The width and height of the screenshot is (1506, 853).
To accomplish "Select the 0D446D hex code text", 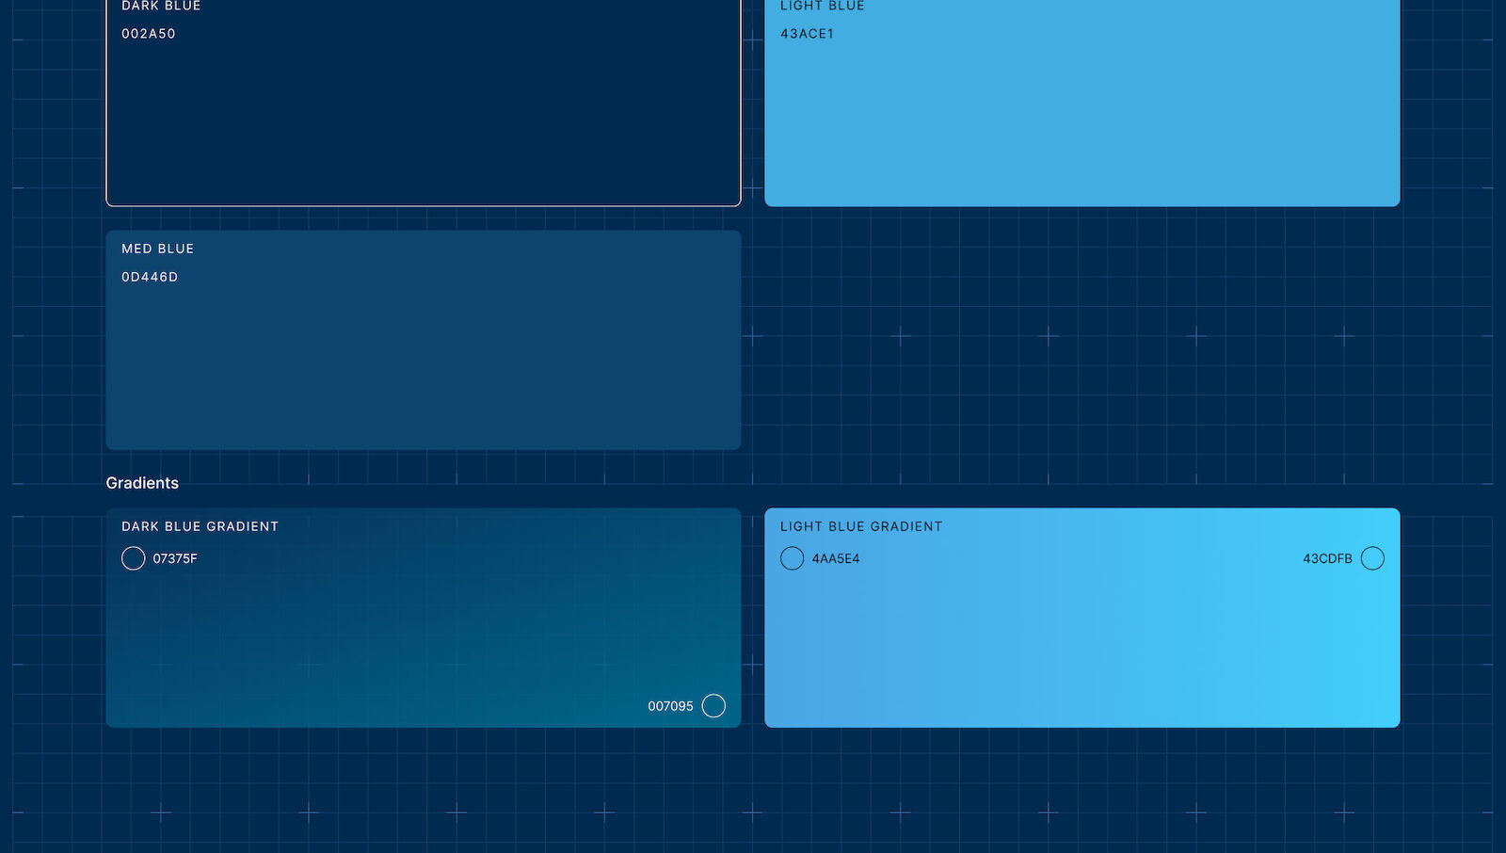I will 150,277.
